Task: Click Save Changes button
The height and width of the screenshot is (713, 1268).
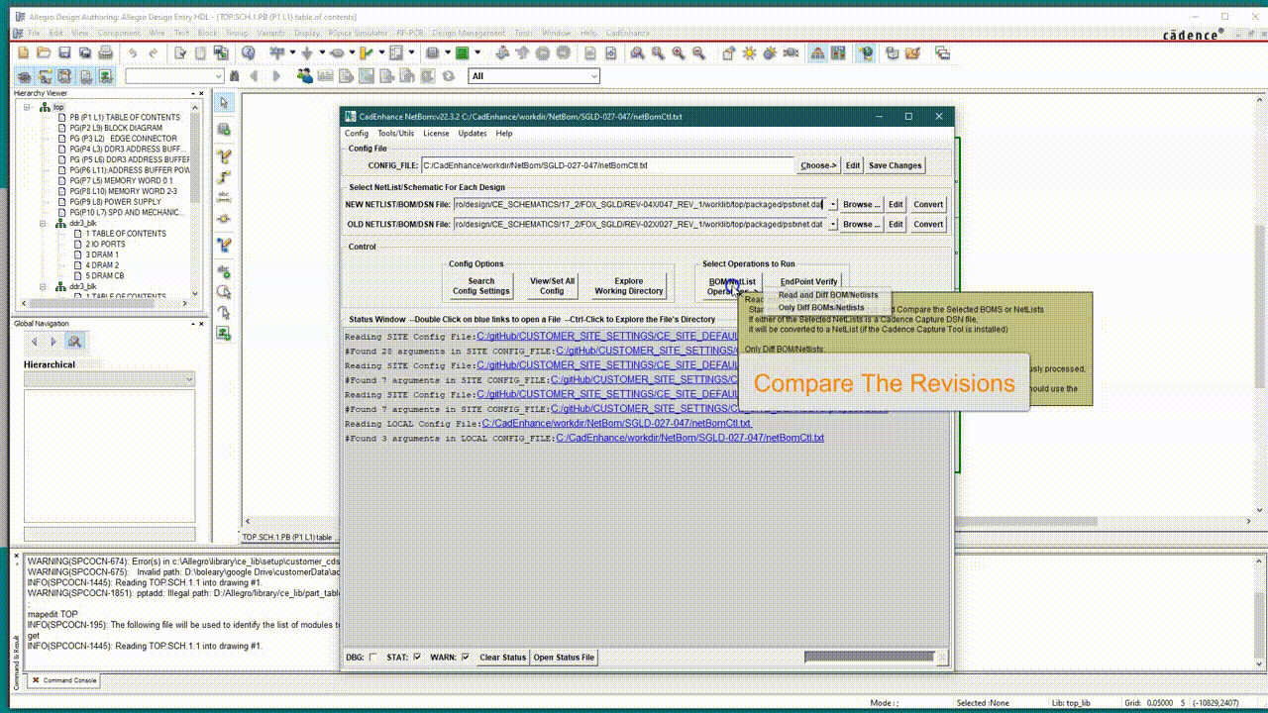Action: click(895, 165)
